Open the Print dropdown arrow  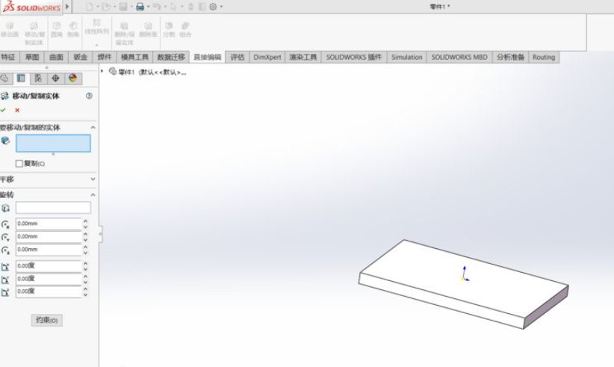point(149,7)
